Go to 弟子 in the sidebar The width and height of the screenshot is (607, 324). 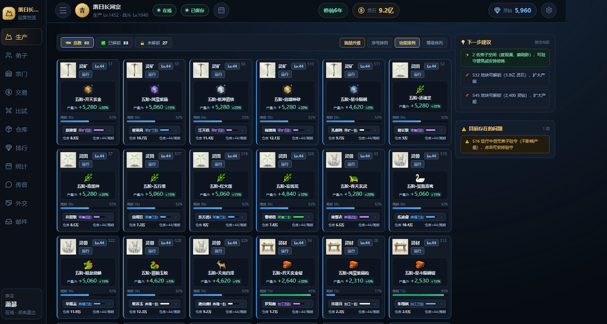click(x=21, y=56)
